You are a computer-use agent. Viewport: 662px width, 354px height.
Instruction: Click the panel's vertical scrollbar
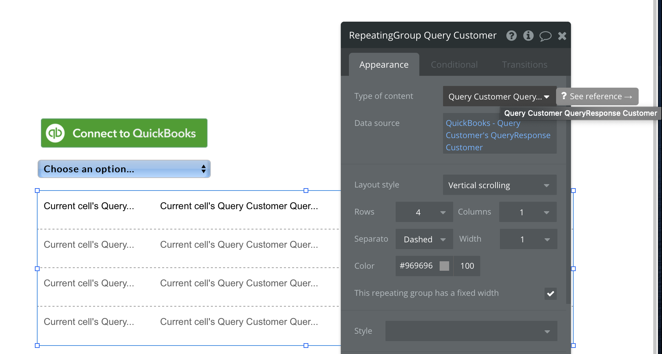coord(568,190)
